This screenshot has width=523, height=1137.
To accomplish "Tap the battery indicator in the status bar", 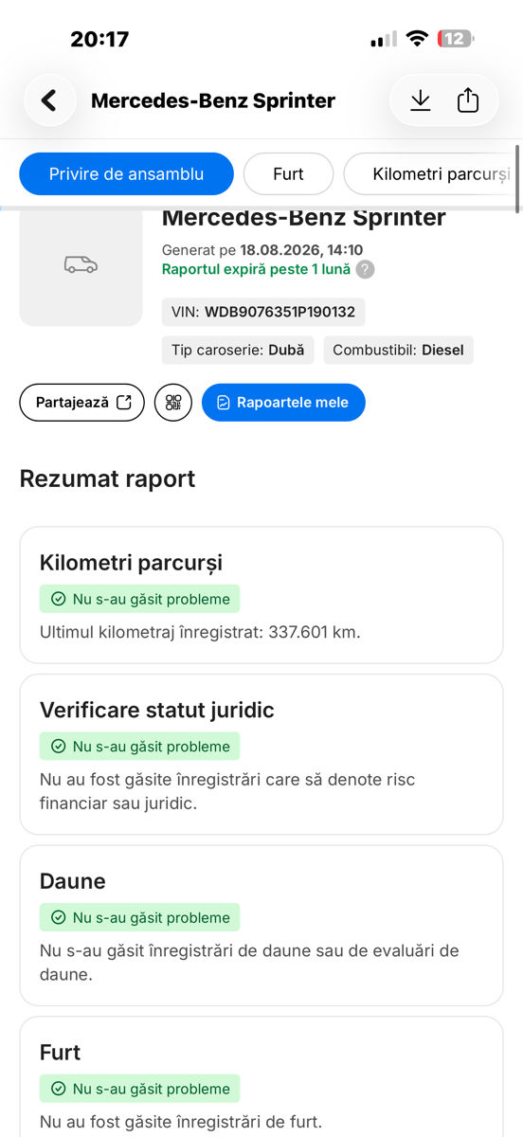I will 456,39.
